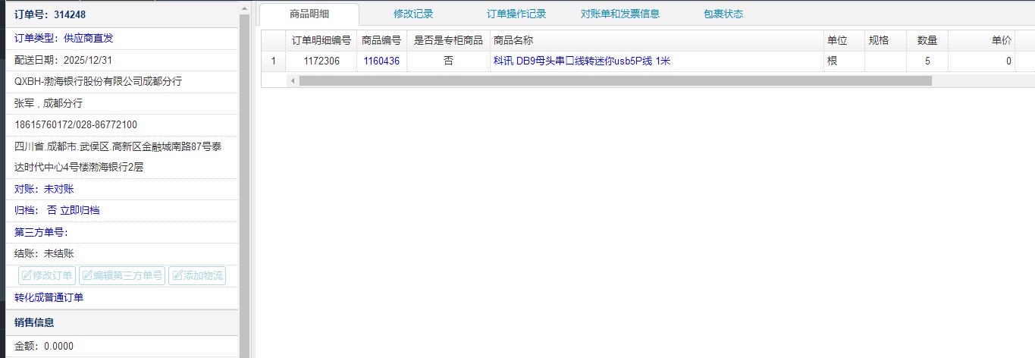This screenshot has height=358, width=1035.
Task: Select the 商品明细 tab
Action: coord(309,14)
